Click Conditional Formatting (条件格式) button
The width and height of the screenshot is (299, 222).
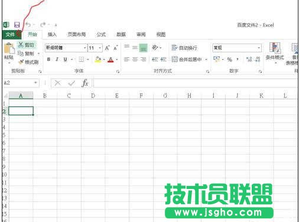[275, 53]
